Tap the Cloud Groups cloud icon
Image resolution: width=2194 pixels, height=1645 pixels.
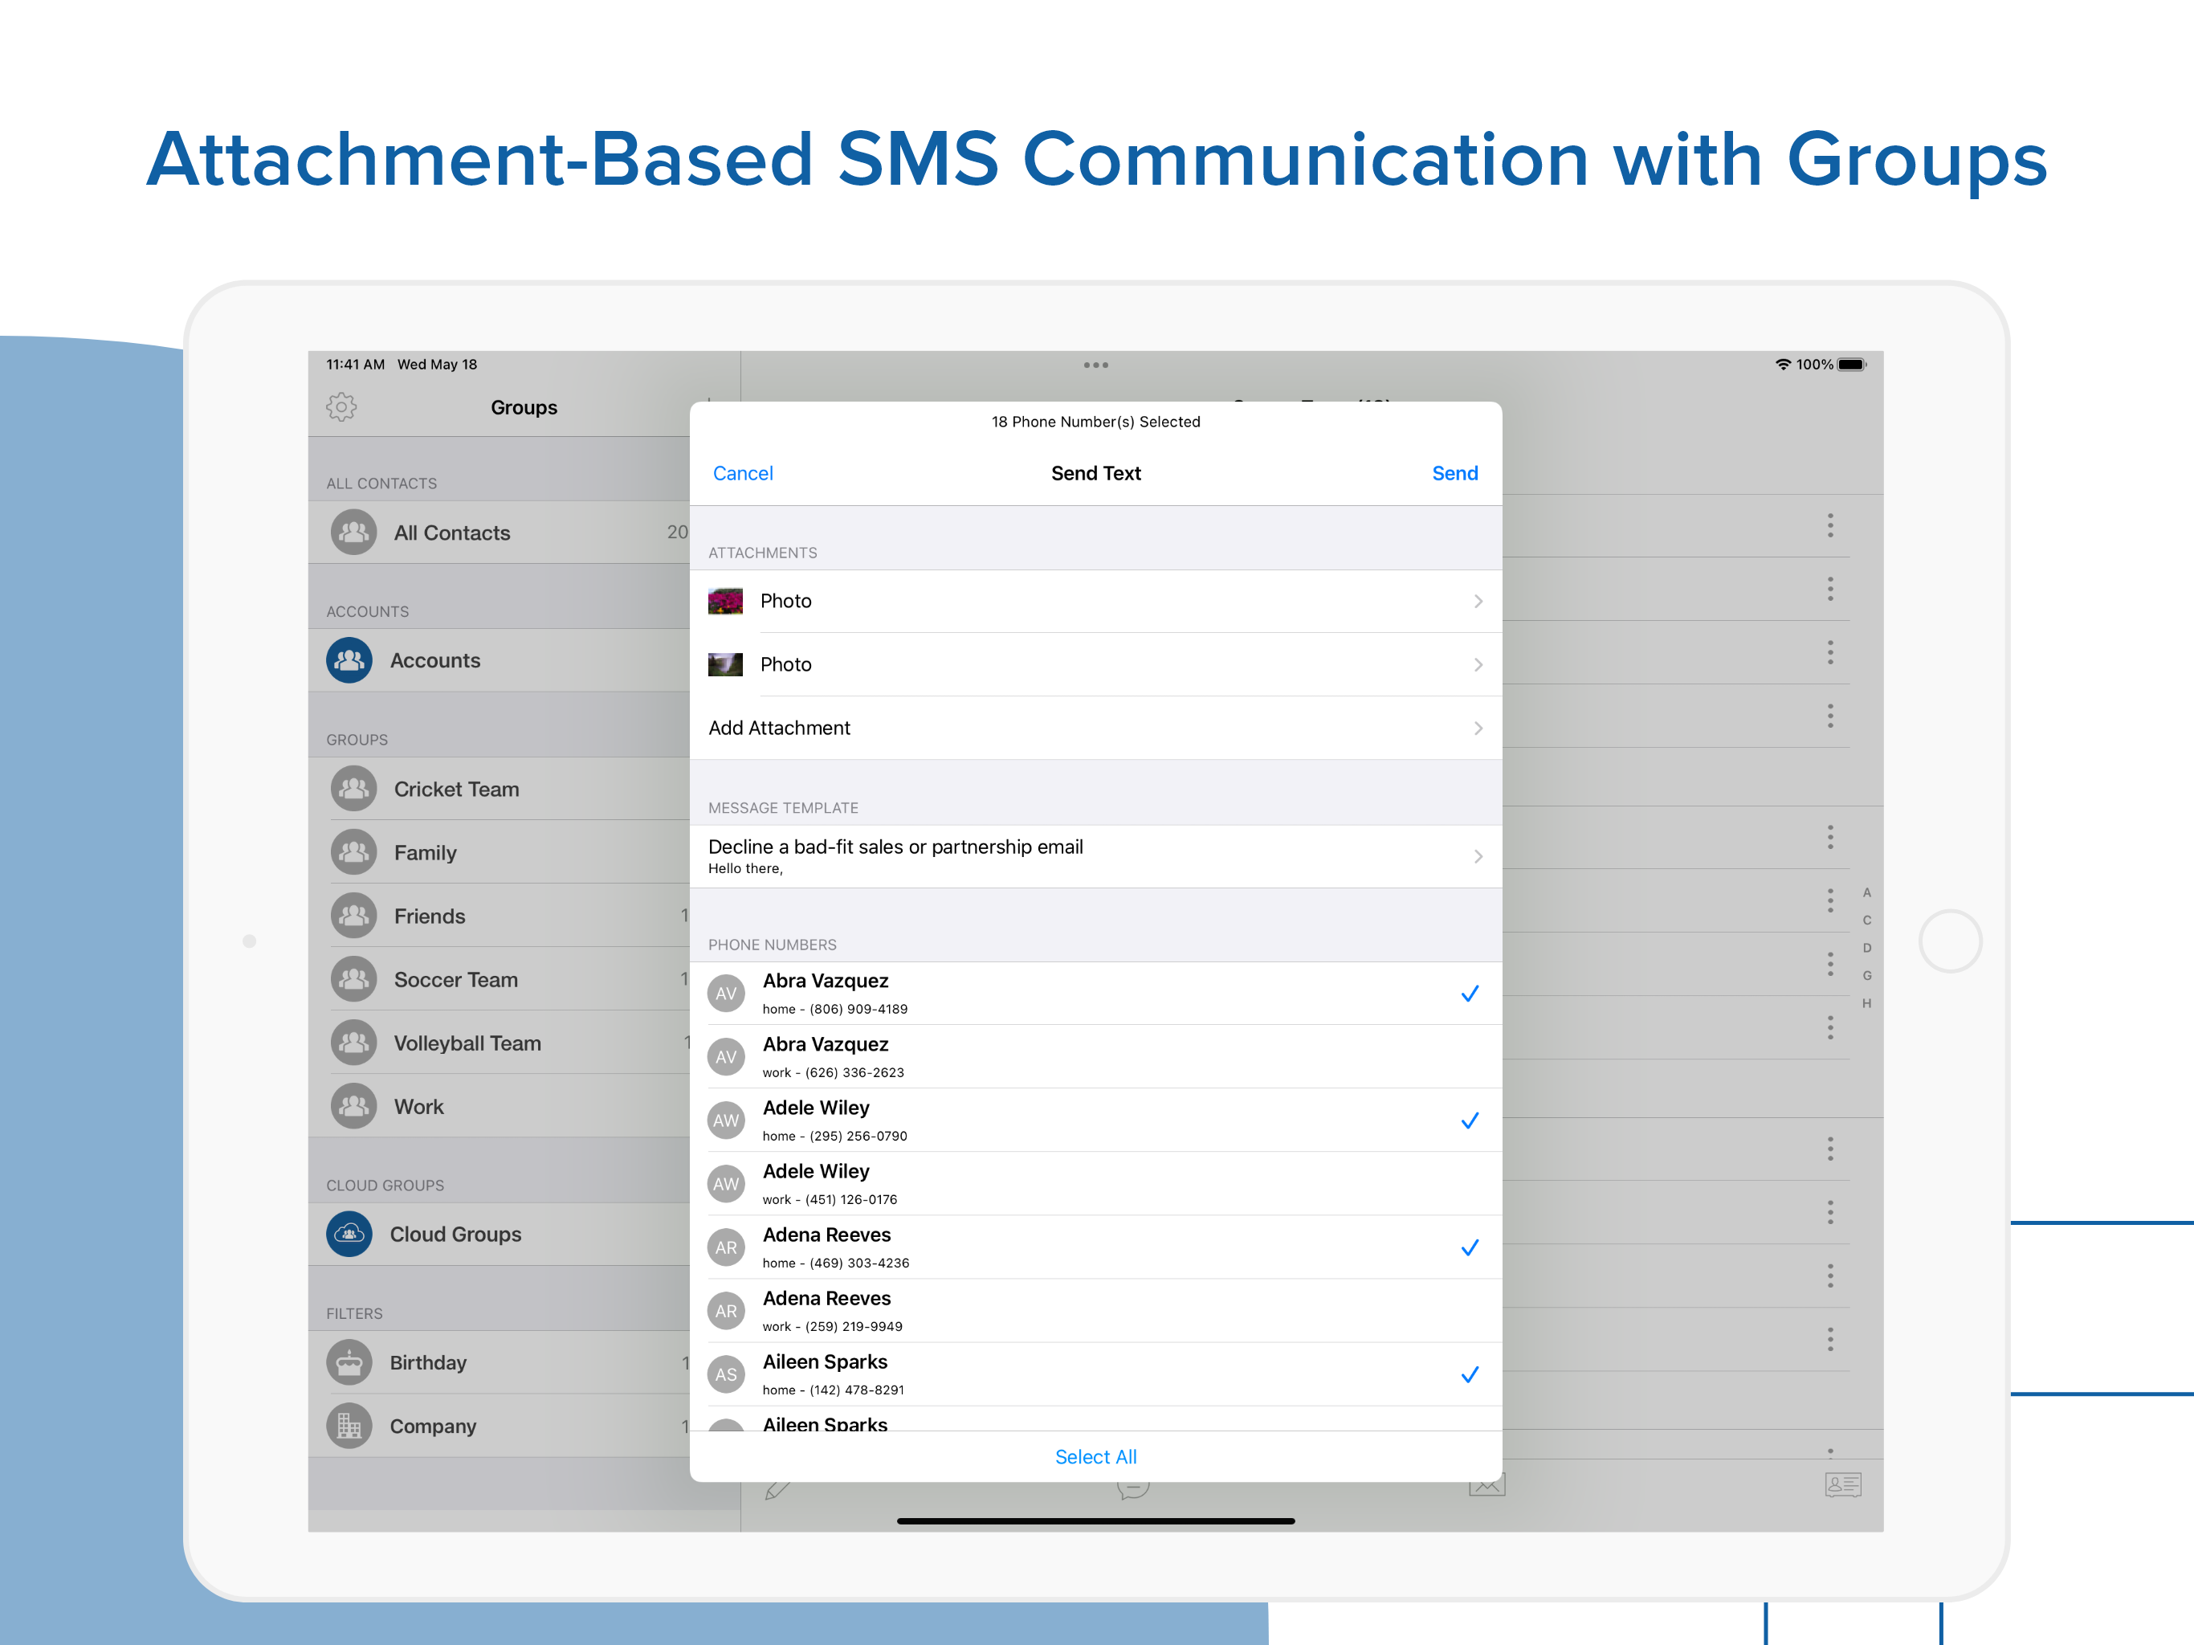[349, 1233]
